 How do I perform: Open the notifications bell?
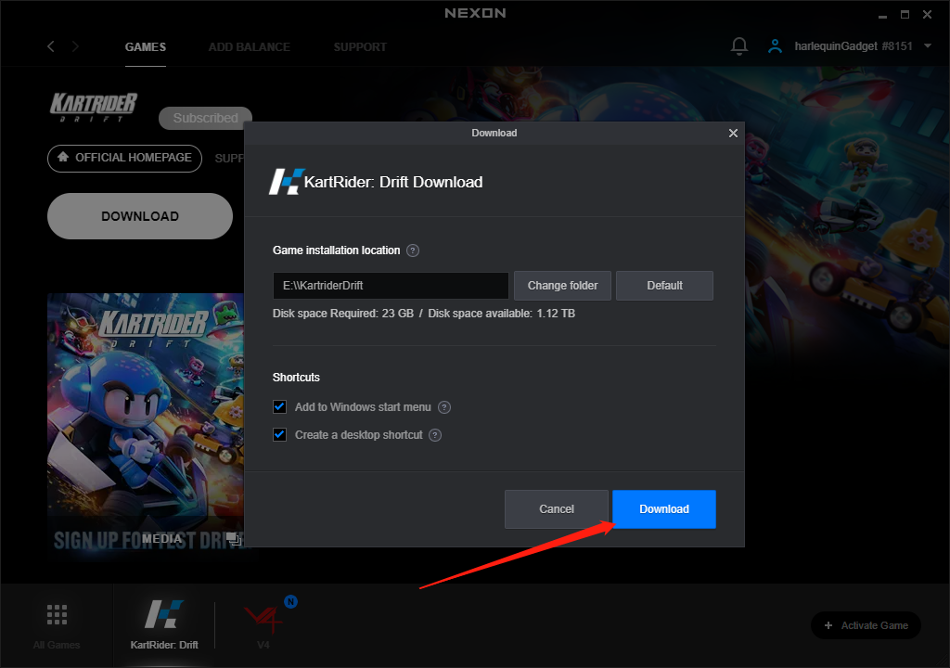pos(739,46)
